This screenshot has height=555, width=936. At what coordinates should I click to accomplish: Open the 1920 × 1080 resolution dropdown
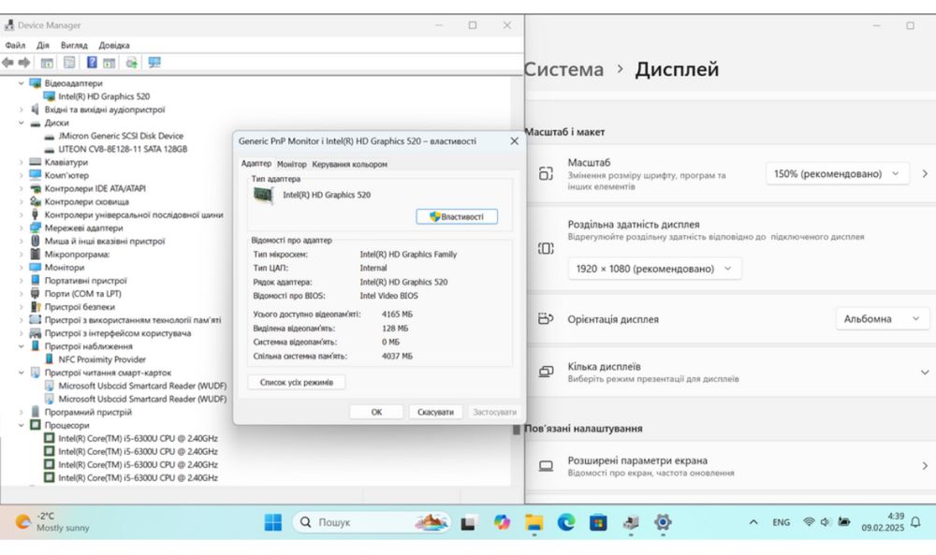pos(654,269)
